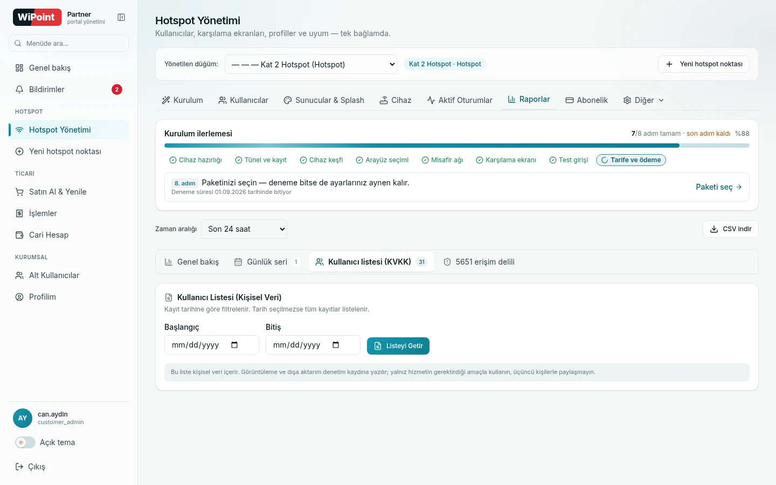Open Aktif Oturumlar tab
The image size is (776, 485).
pos(460,100)
